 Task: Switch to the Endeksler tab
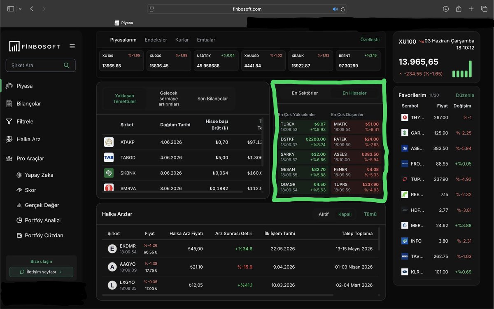(x=156, y=40)
